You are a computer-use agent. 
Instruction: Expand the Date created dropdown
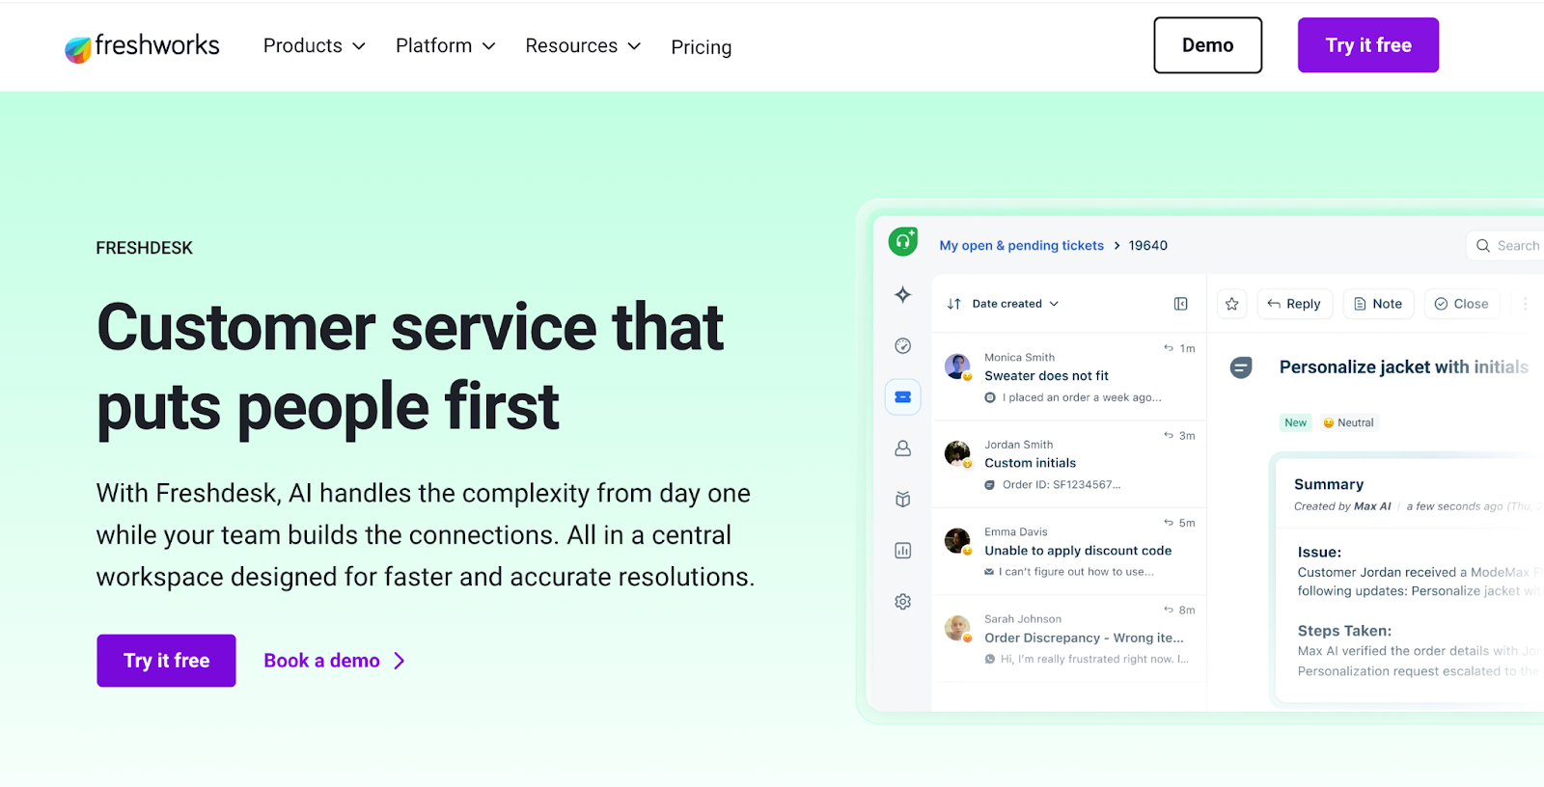(1016, 304)
